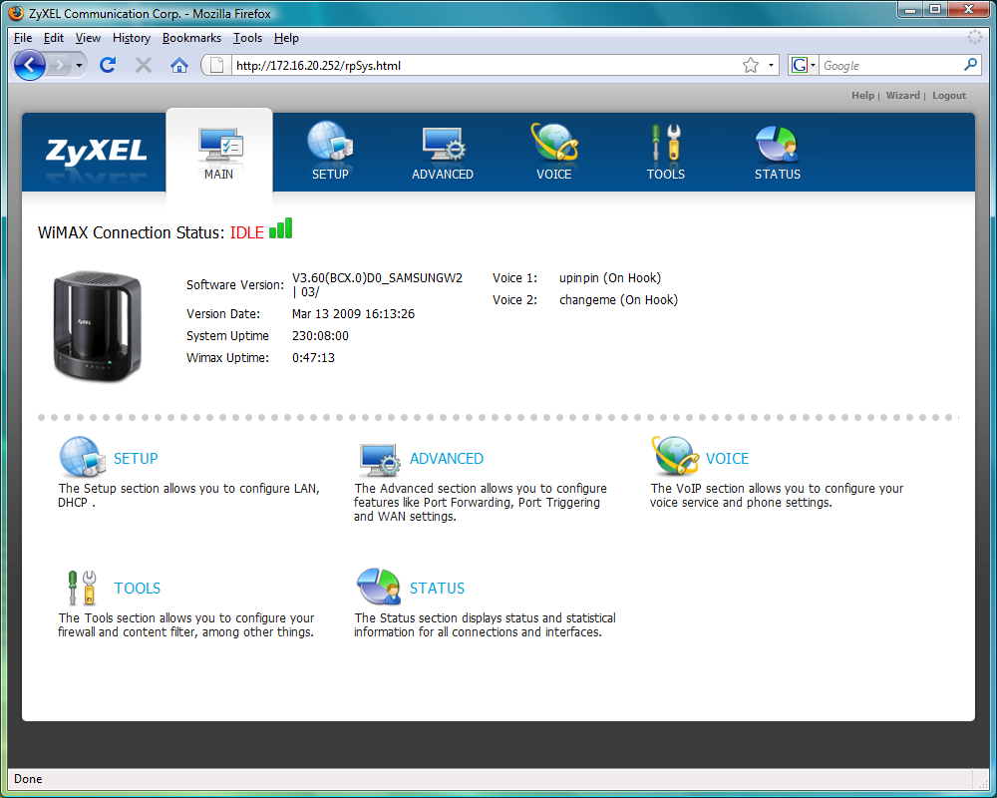Close the Firefox window
The height and width of the screenshot is (798, 997).
coord(968,10)
